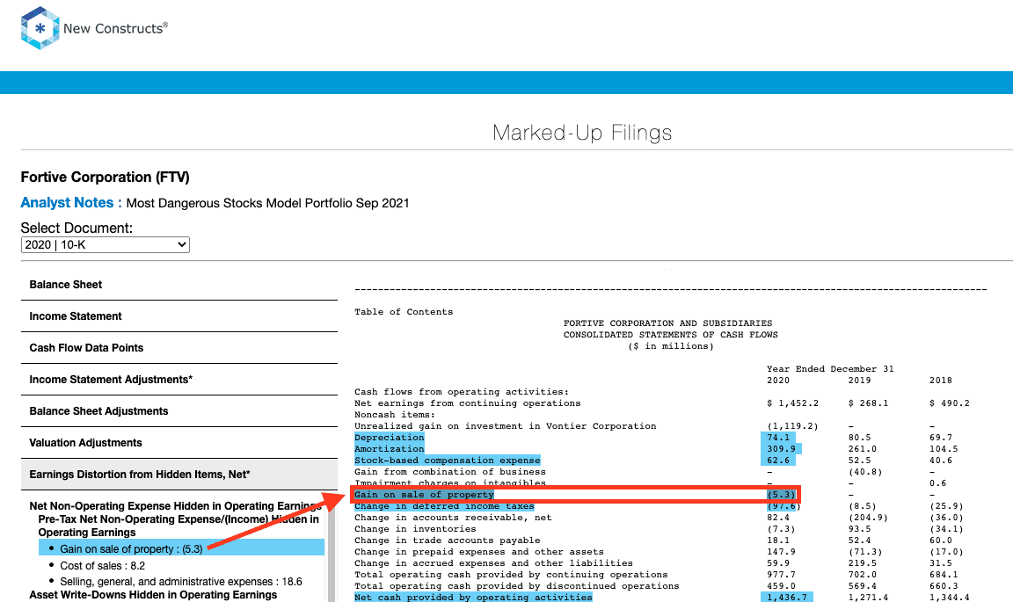Select the Cost of sales : 8.2 item
Viewport: 1013px width, 602px height.
pos(102,566)
